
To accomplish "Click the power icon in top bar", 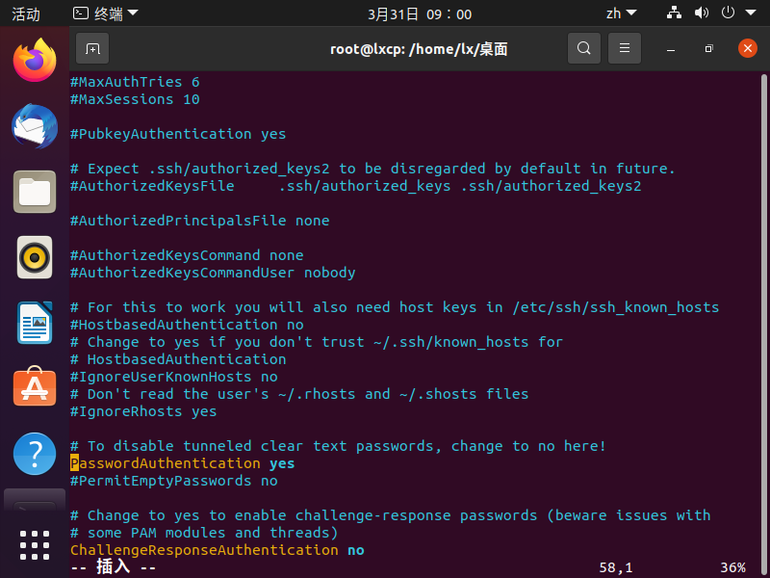I will (728, 13).
